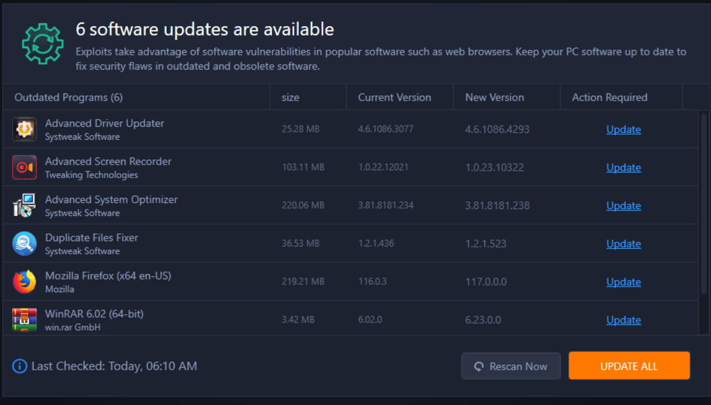Update Advanced Driver Updater
This screenshot has height=405, width=711.
pos(623,129)
